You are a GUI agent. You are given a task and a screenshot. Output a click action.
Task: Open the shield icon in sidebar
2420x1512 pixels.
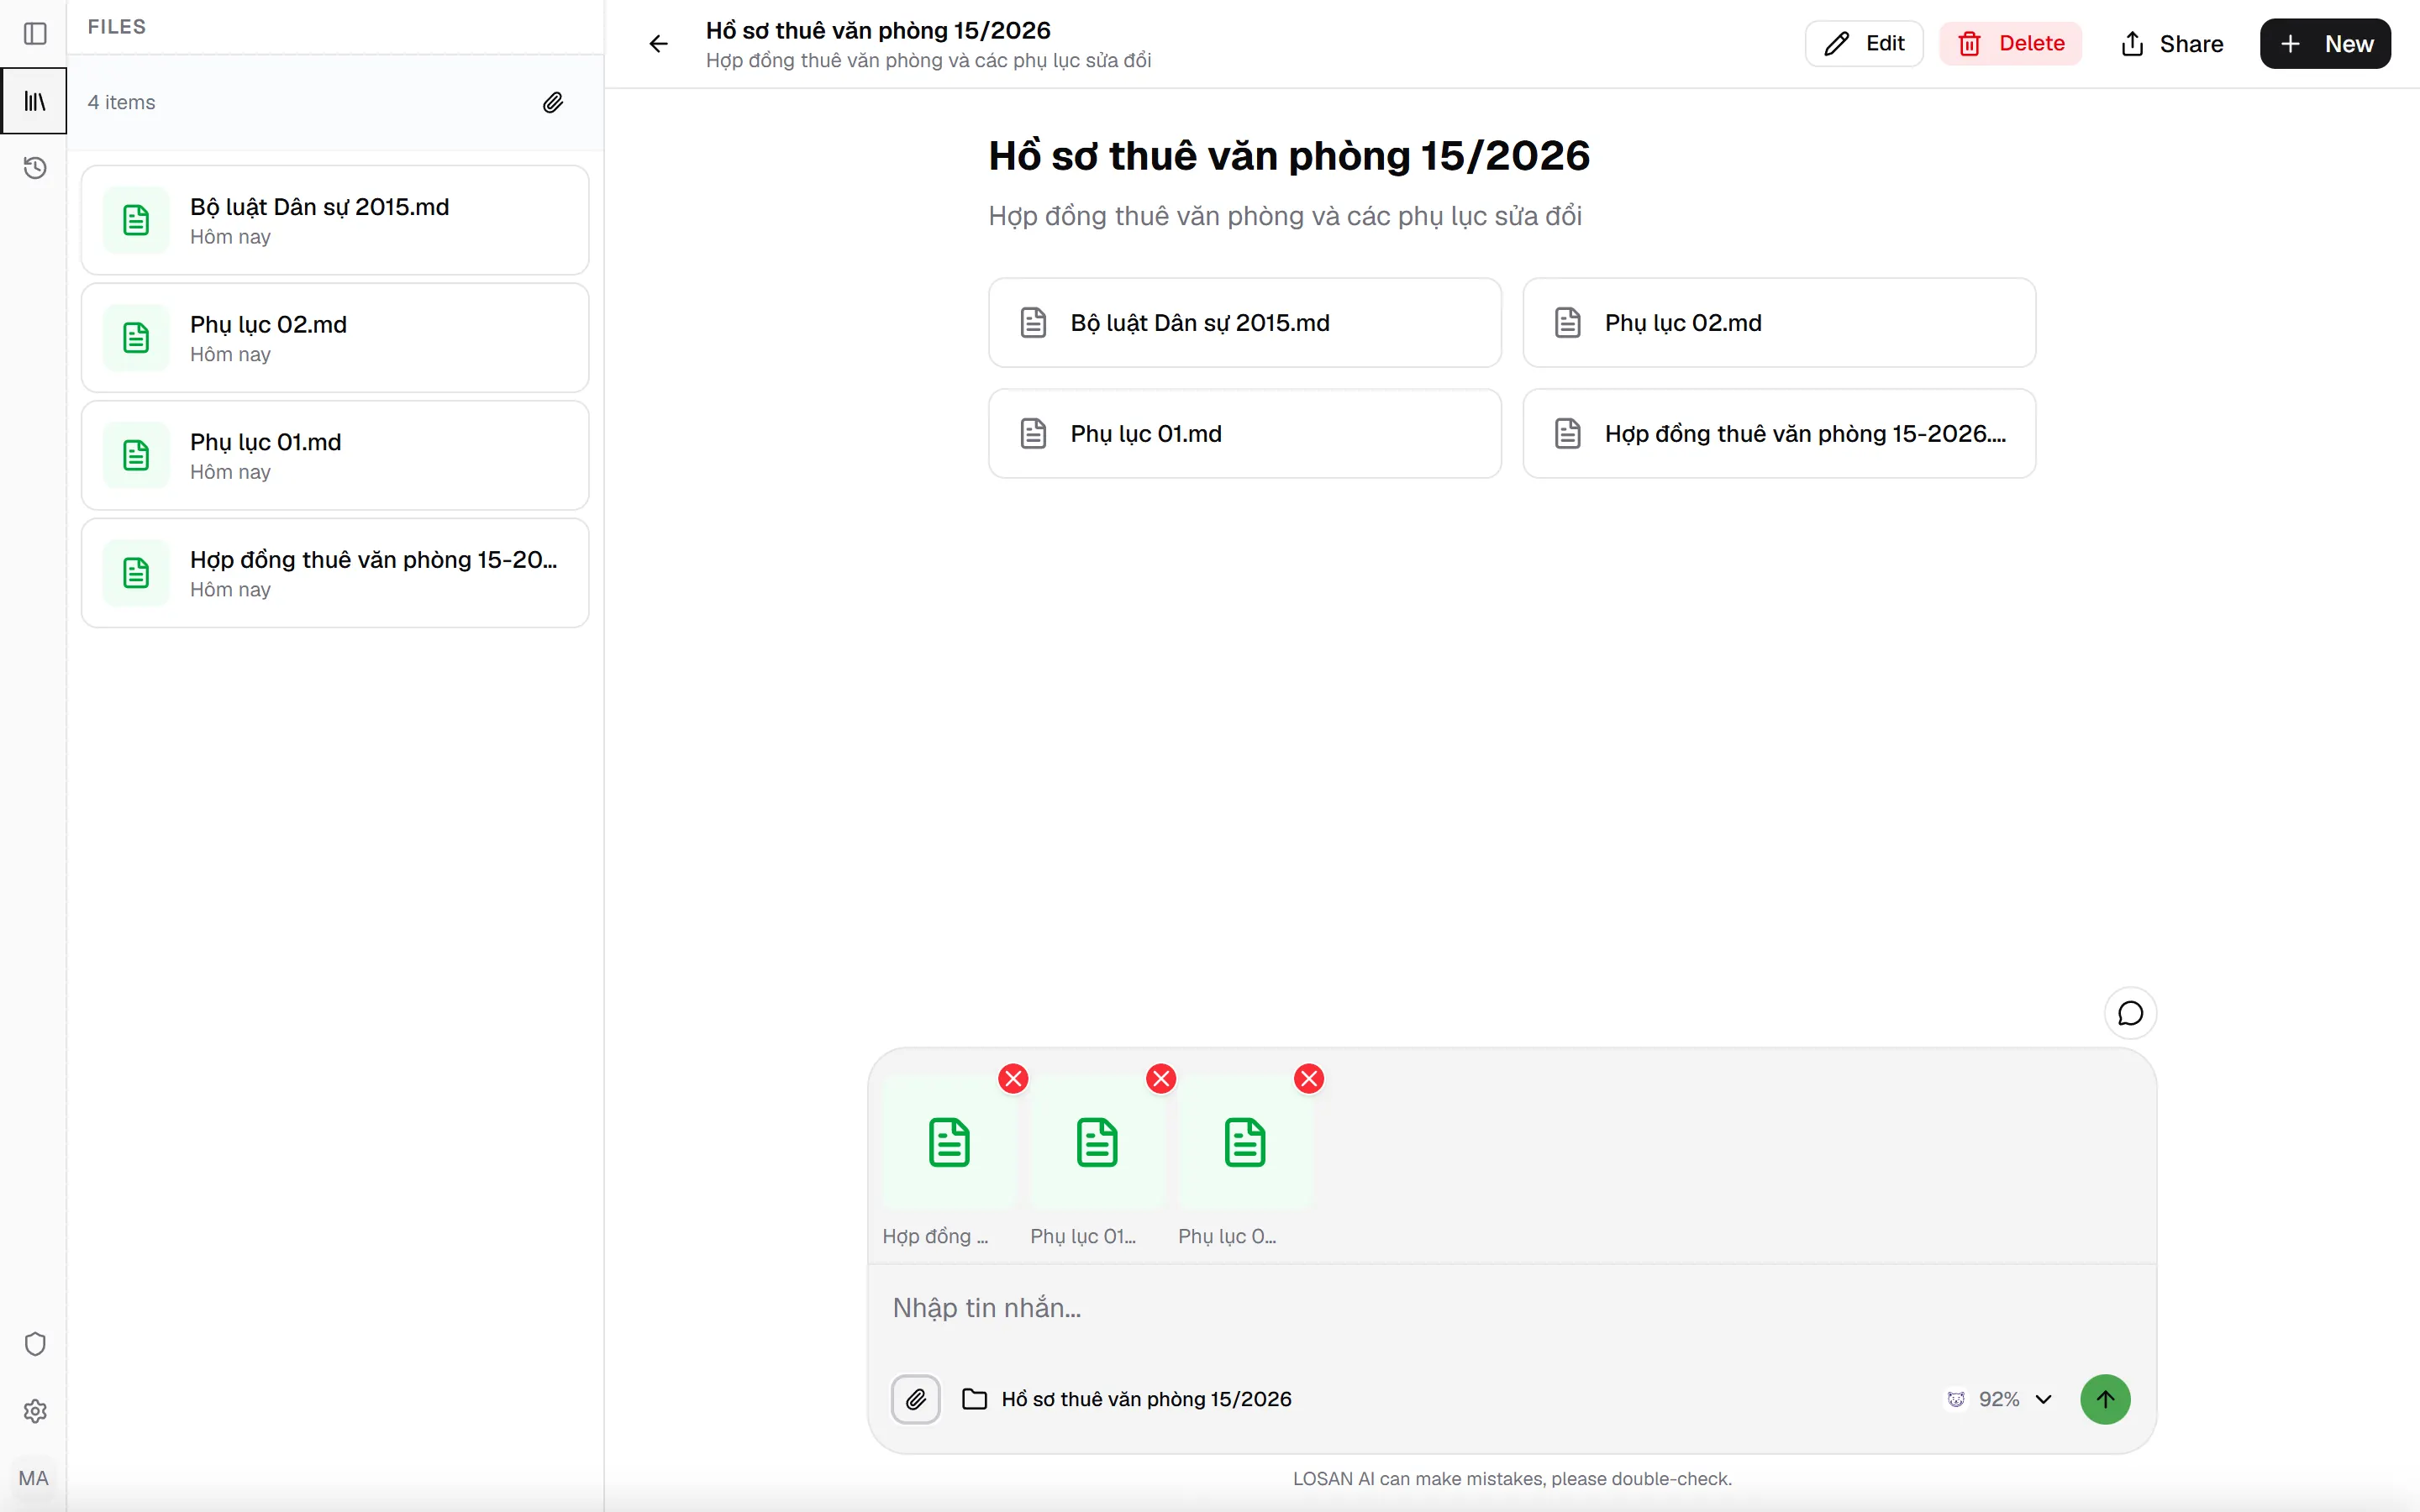click(35, 1344)
